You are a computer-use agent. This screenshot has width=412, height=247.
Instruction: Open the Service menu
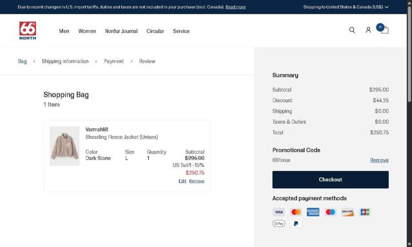point(181,31)
